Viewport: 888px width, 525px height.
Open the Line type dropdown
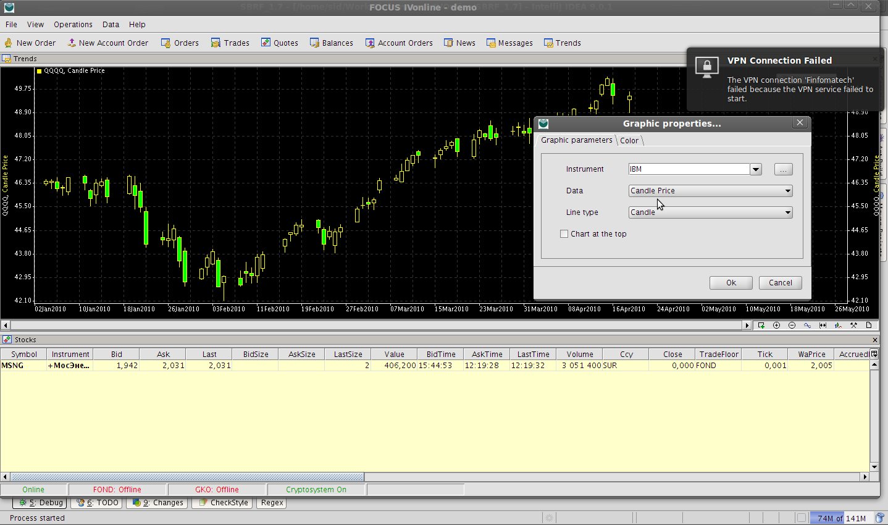coord(710,212)
